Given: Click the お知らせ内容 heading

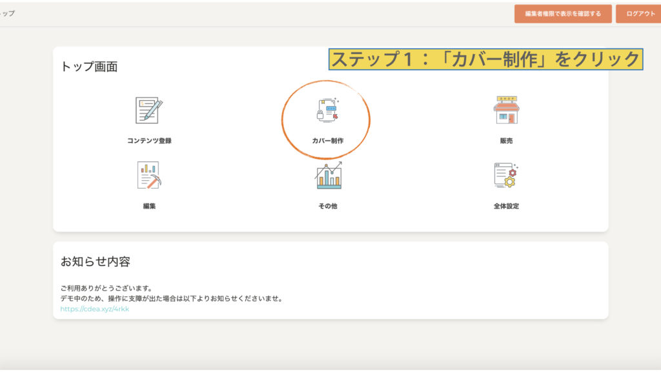Looking at the screenshot, I should [96, 262].
